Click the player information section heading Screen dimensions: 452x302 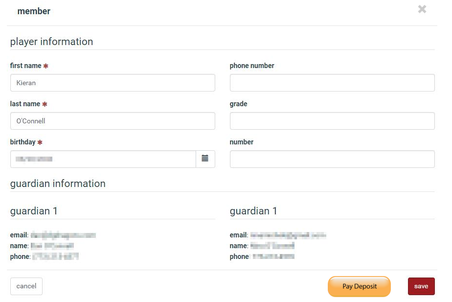[x=51, y=42]
